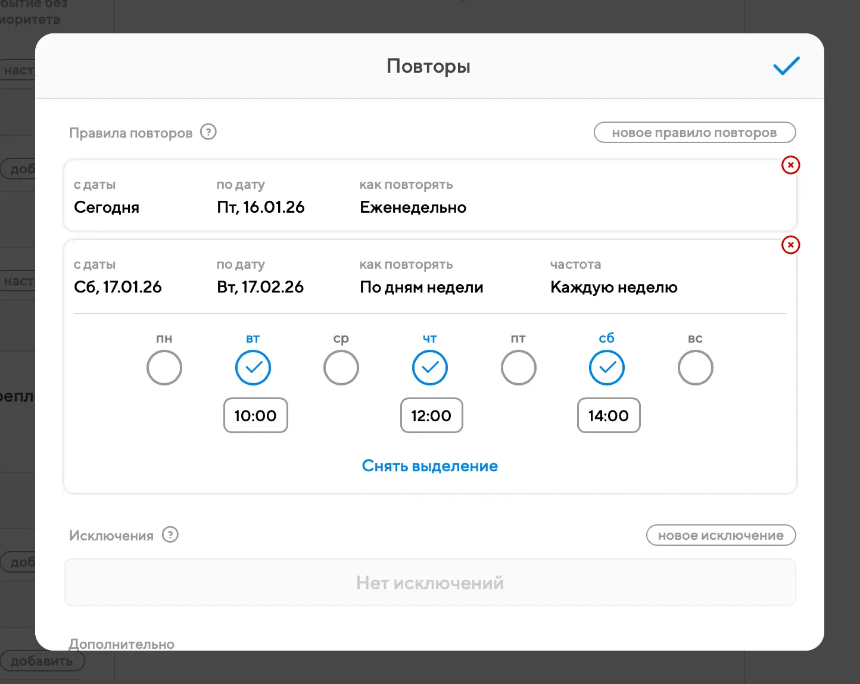
Task: Open the По дням недели repeat dropdown
Action: 421,287
